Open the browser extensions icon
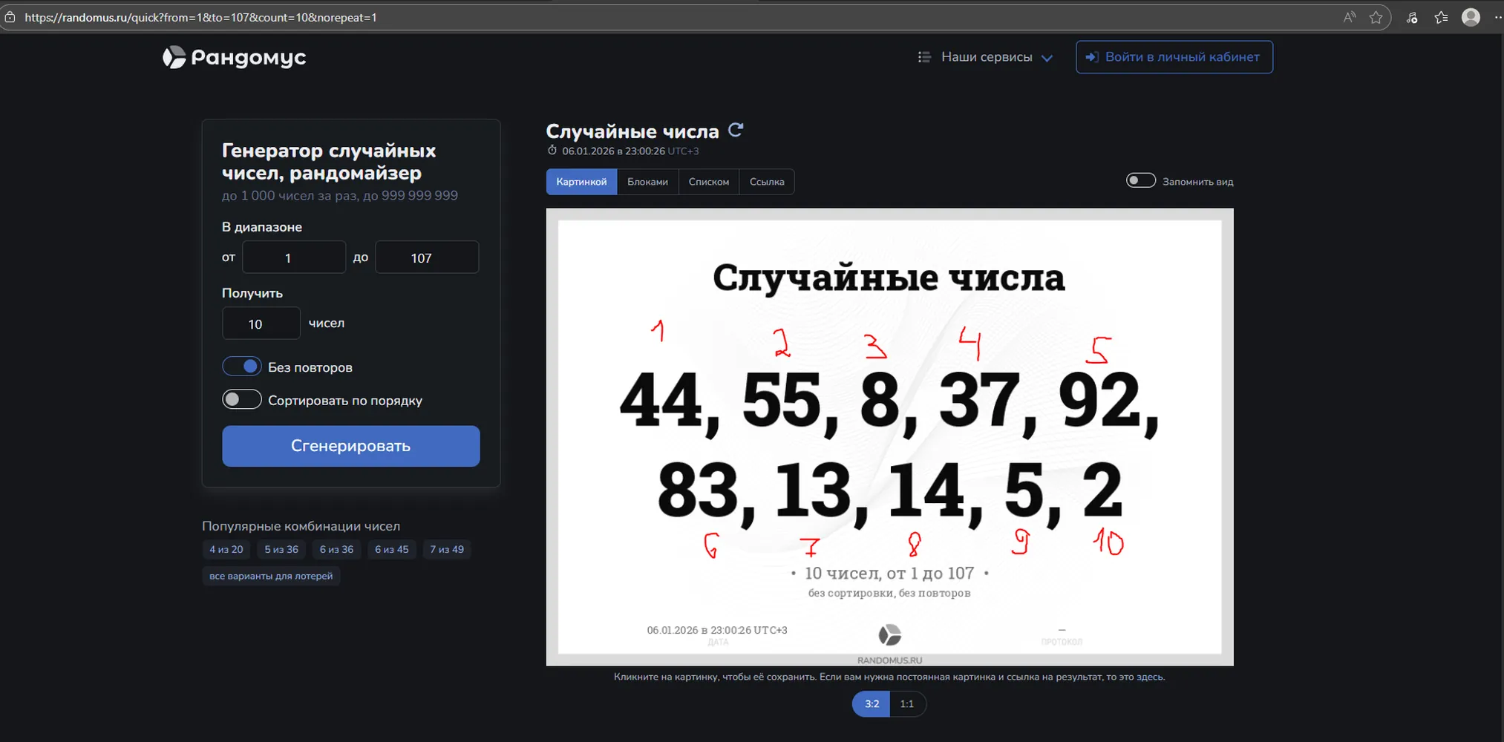This screenshot has width=1504, height=742. [1412, 17]
